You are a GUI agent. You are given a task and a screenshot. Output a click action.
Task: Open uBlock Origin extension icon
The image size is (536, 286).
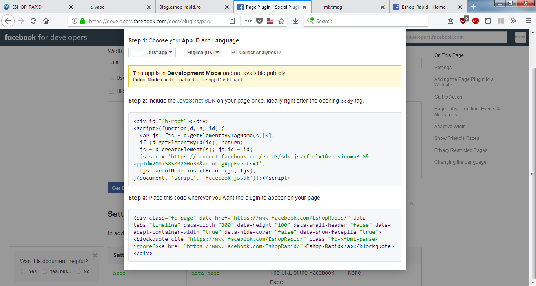(x=464, y=20)
